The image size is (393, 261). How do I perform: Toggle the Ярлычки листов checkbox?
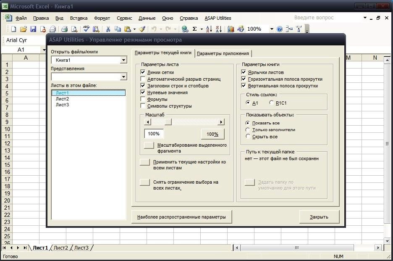244,72
